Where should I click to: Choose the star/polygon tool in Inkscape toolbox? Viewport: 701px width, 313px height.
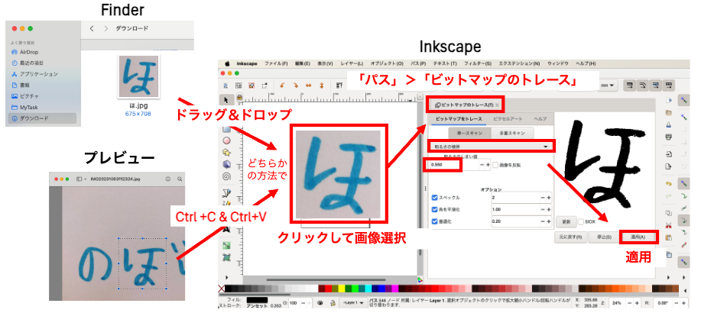coord(226,152)
